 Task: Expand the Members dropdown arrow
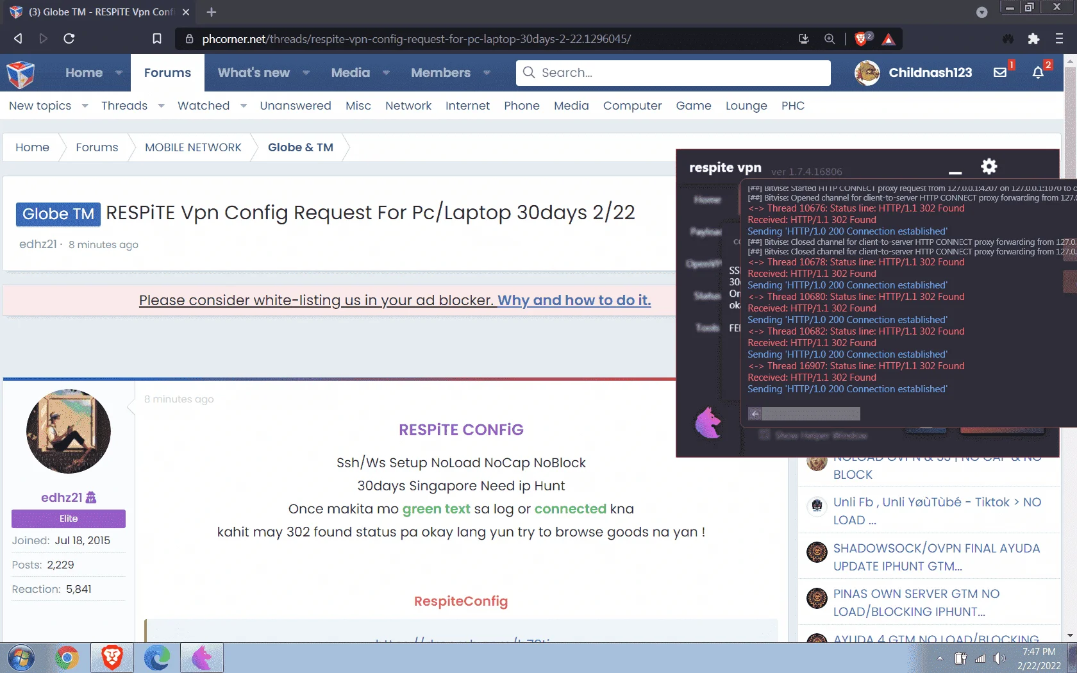487,72
